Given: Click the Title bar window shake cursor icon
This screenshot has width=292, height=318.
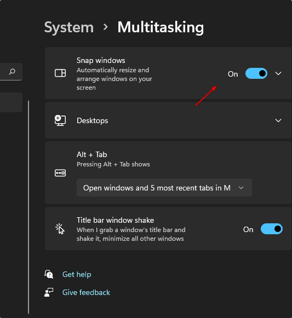Looking at the screenshot, I should [x=60, y=229].
